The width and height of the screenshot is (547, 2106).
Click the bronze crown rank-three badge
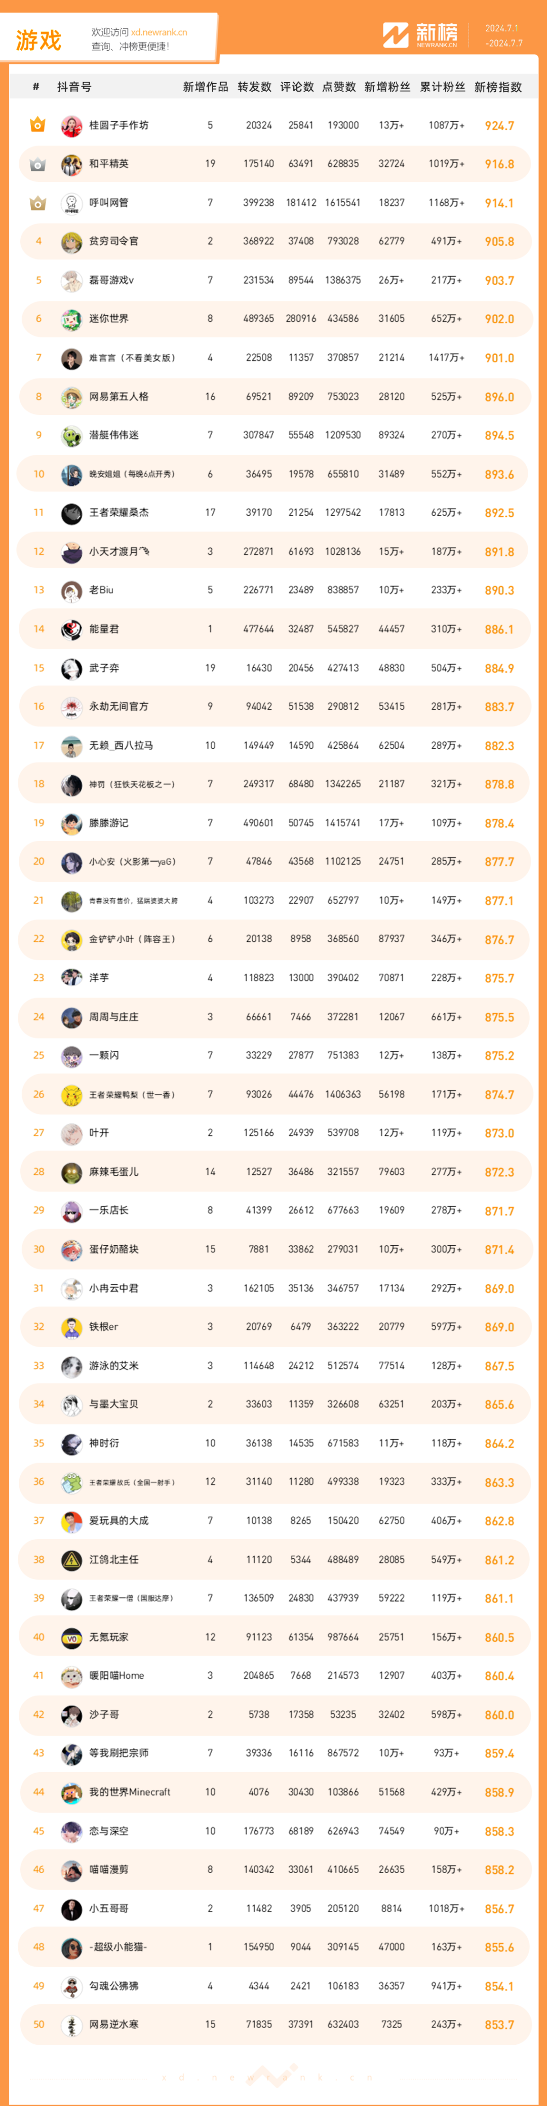coord(37,203)
